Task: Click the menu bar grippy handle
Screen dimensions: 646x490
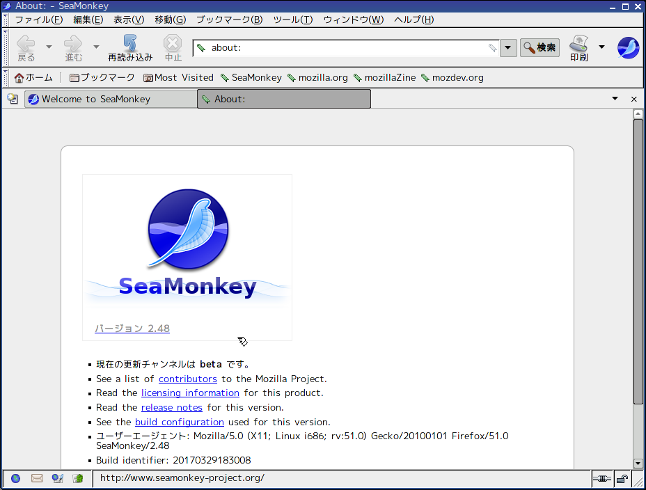Action: click(6, 19)
